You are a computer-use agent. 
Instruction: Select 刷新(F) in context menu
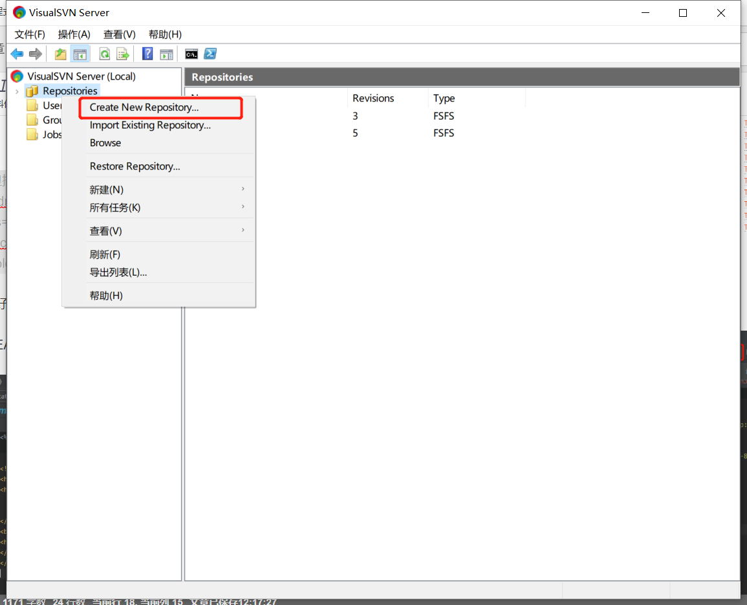click(105, 254)
